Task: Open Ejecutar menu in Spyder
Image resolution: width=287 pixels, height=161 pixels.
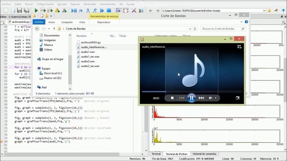Action: tap(62, 4)
